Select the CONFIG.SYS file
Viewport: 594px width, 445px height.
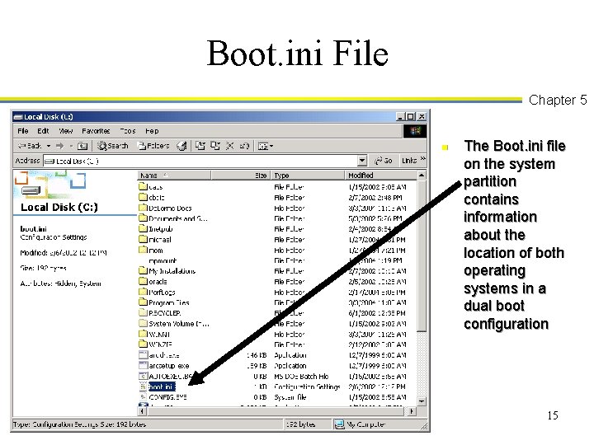(x=163, y=397)
